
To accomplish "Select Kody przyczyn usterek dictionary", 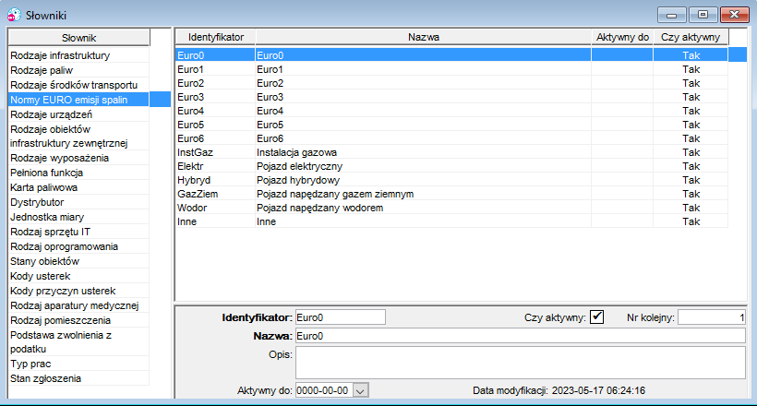I will click(78, 291).
